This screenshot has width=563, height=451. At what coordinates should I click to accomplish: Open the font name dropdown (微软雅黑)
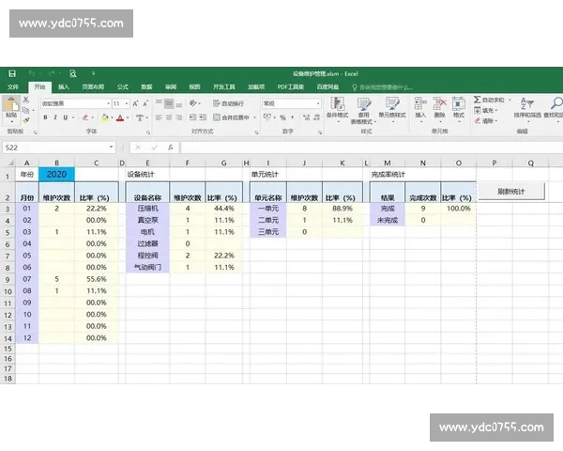(108, 103)
